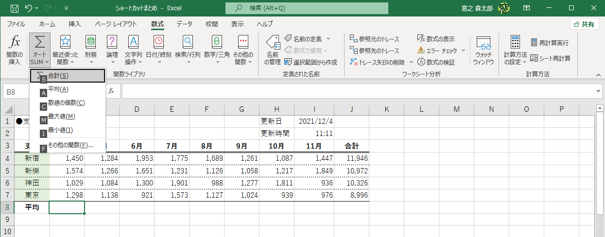Open the 数学/三角 functions icon
The image size is (605, 237).
click(217, 42)
